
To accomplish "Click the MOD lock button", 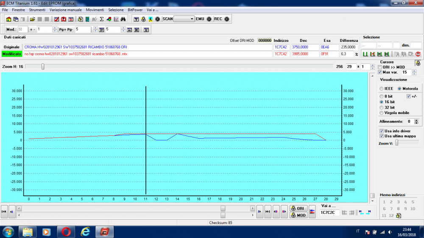I will click(298, 215).
